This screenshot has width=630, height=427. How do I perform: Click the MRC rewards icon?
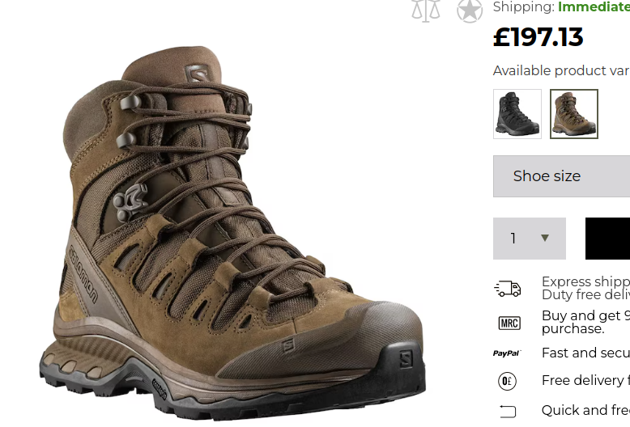pos(509,323)
